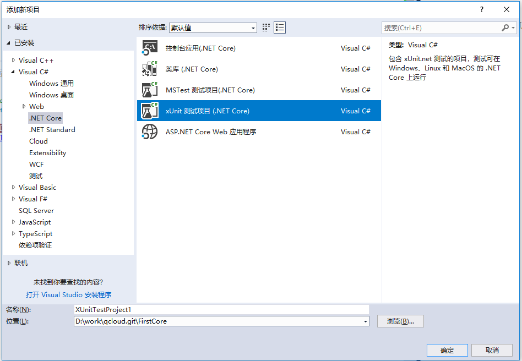522x361 pixels.
Task: Select the .NET Standard category
Action: coord(52,130)
